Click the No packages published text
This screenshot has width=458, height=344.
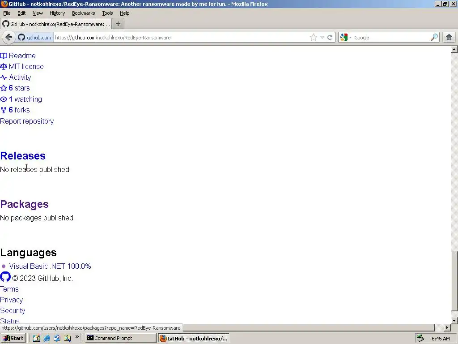(37, 218)
